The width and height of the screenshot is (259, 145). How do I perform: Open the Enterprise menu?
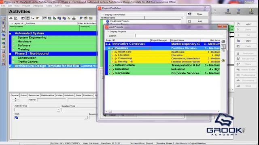tap(38, 6)
